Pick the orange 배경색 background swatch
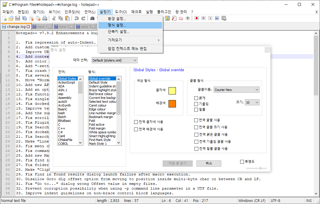 172,104
